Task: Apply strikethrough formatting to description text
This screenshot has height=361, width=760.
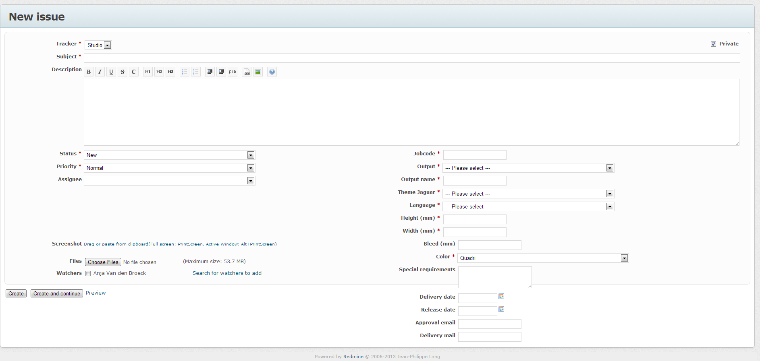Action: 123,72
